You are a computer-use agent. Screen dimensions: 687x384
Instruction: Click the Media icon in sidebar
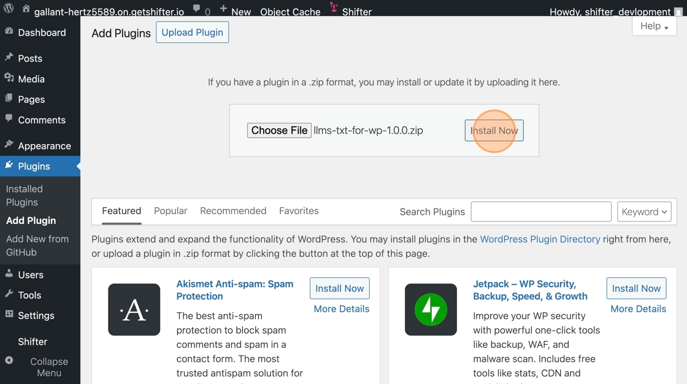click(x=9, y=78)
